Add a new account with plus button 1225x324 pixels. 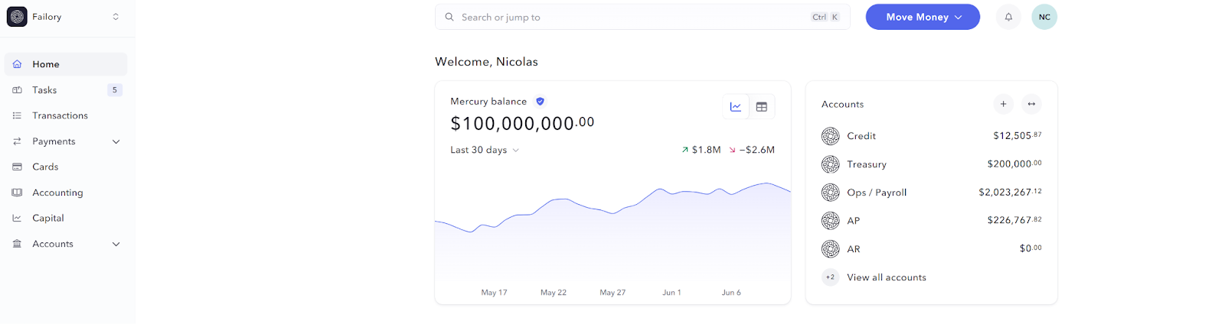pos(1003,104)
